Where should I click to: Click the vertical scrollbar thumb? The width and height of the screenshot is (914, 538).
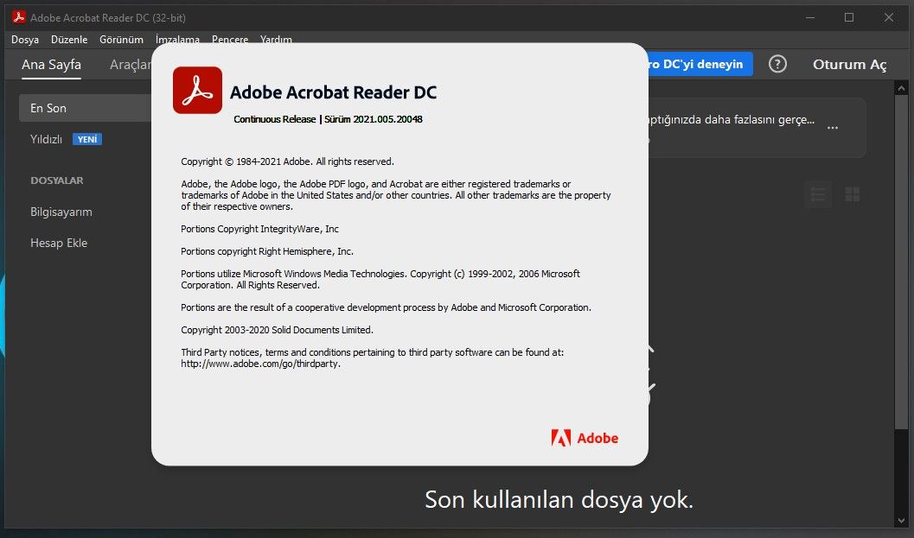pos(901,263)
